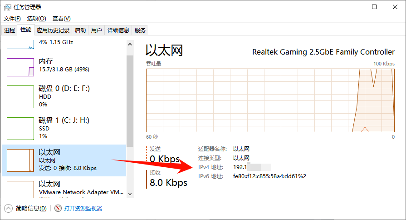Open the Options menu
Viewport: 406px width, 220px height.
coord(36,19)
